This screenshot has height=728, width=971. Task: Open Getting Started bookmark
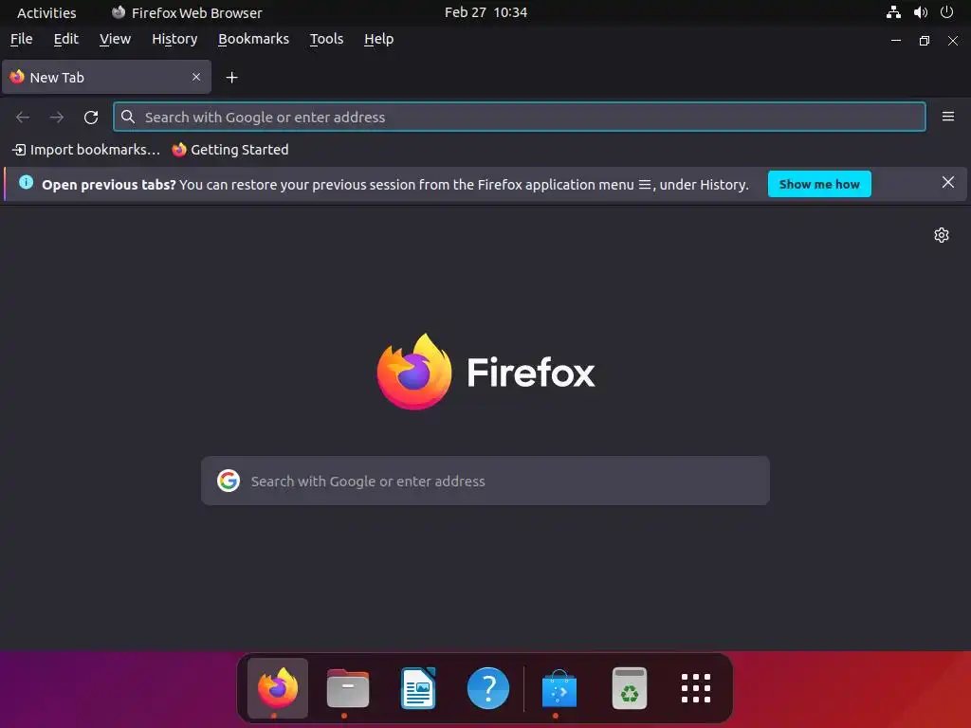pos(229,150)
